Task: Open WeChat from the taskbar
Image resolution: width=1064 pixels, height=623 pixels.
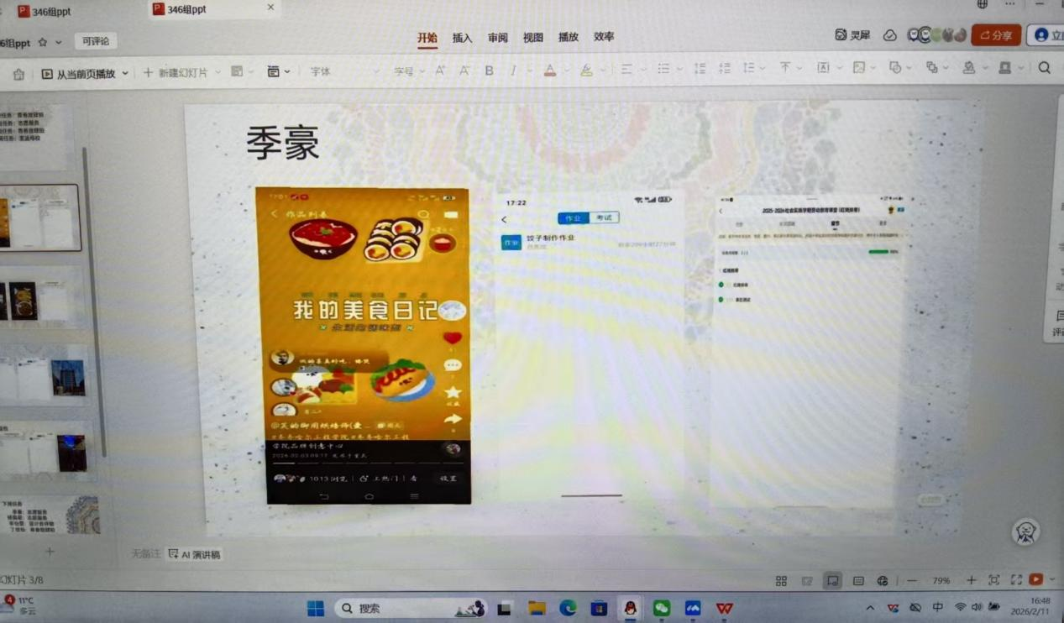Action: tap(662, 608)
